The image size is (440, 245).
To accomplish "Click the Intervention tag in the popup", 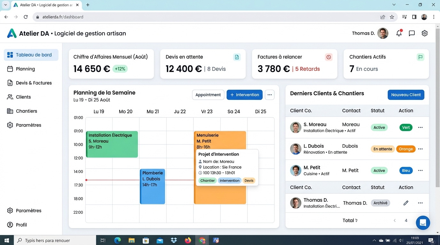I will [x=229, y=181].
